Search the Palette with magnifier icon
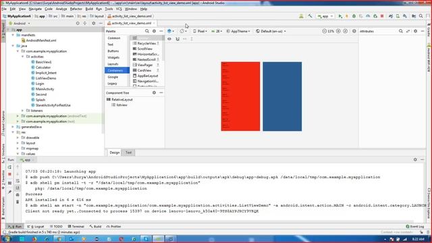 147,31
